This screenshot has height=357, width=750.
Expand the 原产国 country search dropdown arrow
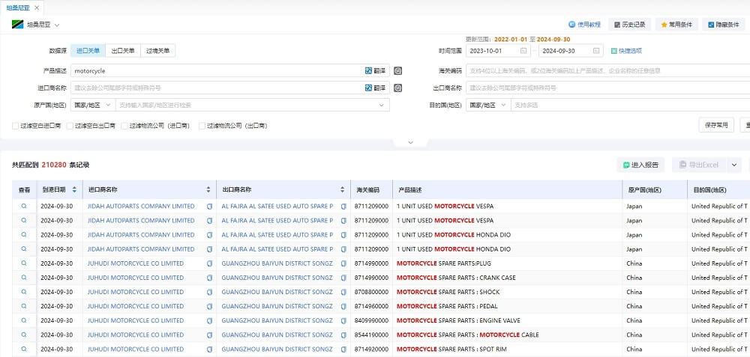[x=382, y=105]
